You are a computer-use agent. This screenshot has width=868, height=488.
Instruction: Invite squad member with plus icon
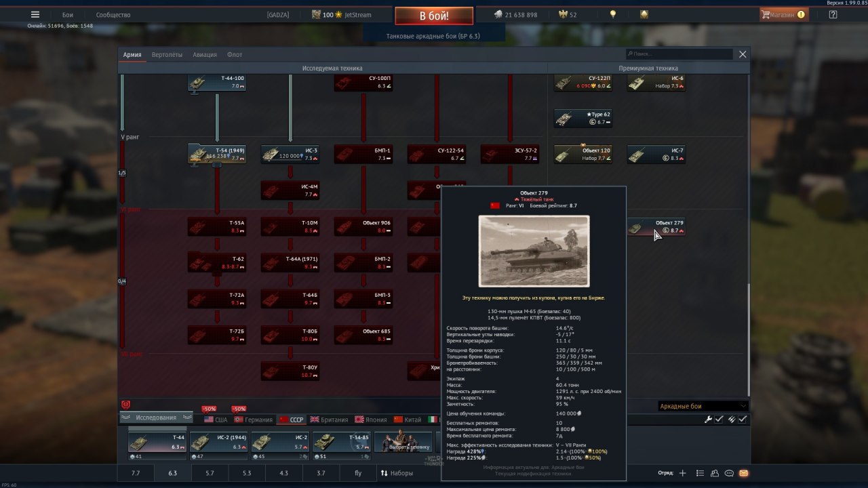[683, 473]
